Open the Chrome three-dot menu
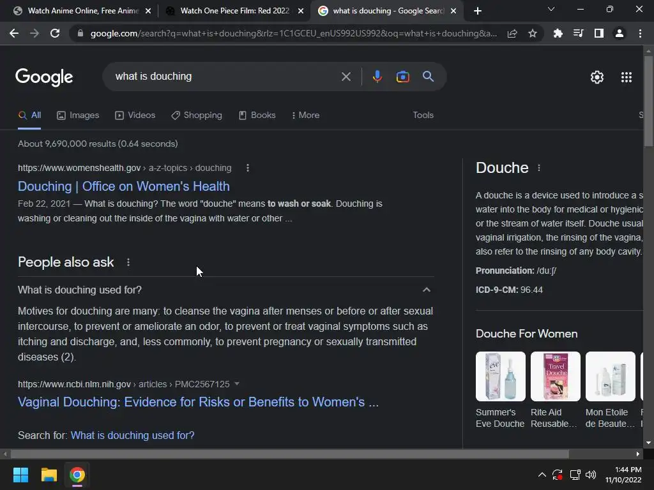The width and height of the screenshot is (654, 490). click(x=640, y=33)
